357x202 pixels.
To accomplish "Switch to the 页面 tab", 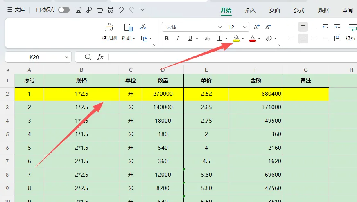I will point(275,10).
